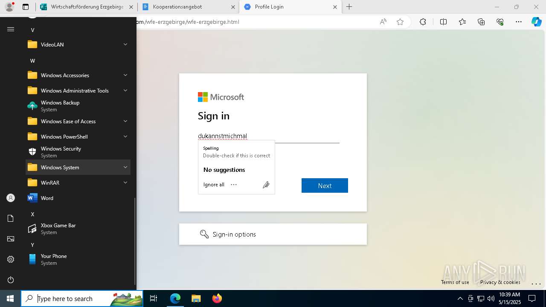The height and width of the screenshot is (307, 546).
Task: Open a new browser tab
Action: tap(349, 7)
